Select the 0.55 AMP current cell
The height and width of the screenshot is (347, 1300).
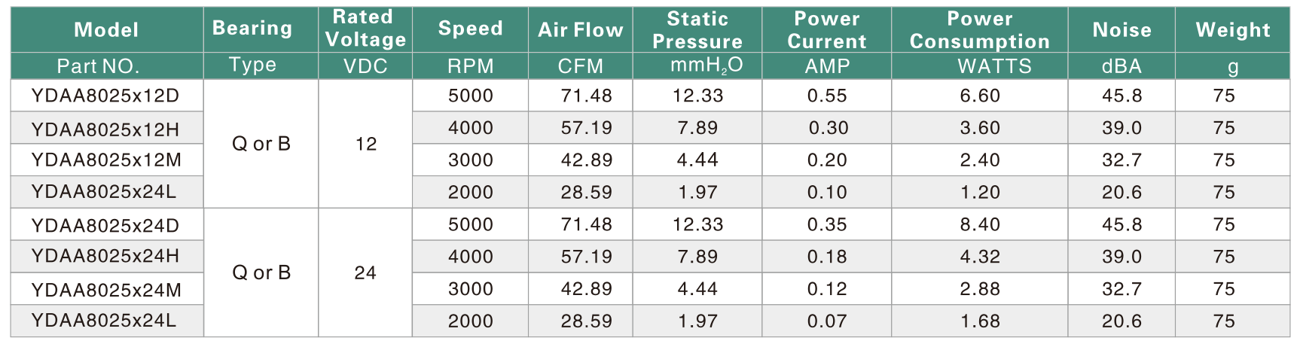point(826,96)
